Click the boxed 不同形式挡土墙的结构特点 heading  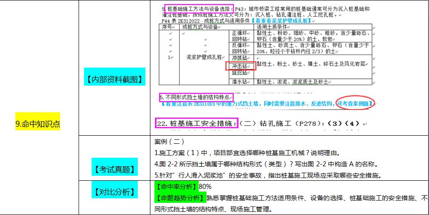196,97
